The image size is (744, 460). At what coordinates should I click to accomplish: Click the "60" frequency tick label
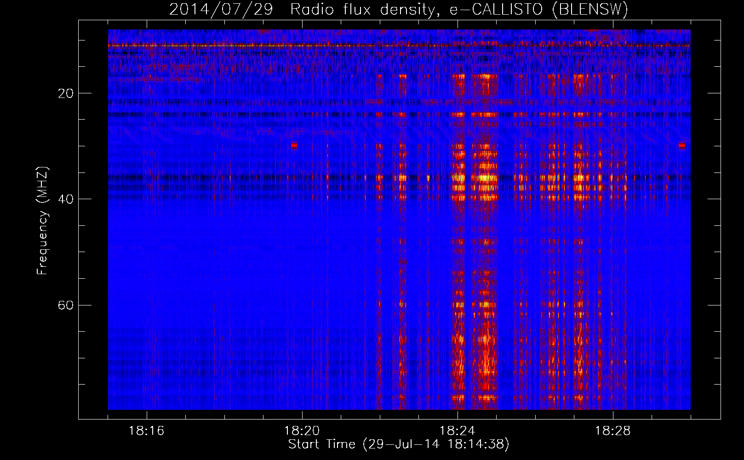[66, 305]
